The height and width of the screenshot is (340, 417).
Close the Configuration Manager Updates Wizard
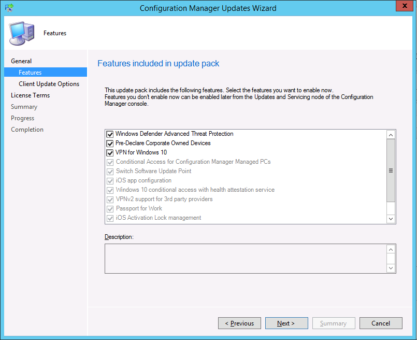(405, 6)
